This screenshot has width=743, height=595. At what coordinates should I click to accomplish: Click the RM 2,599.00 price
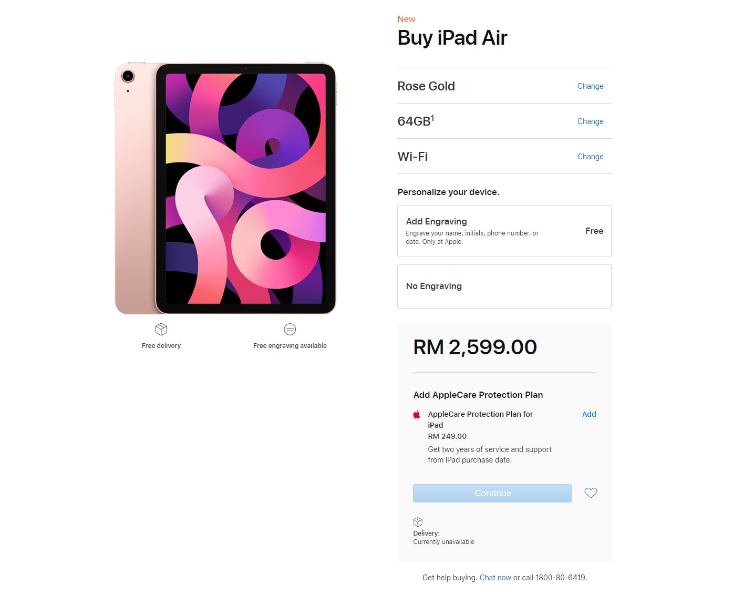475,347
